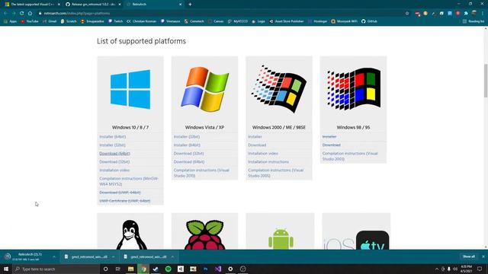488x274 pixels.
Task: Click the Windows 98 / 95 logo
Action: (353, 89)
